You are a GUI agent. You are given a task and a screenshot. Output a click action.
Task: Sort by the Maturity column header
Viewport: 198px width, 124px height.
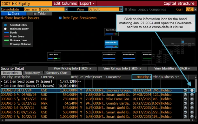pos(142,77)
